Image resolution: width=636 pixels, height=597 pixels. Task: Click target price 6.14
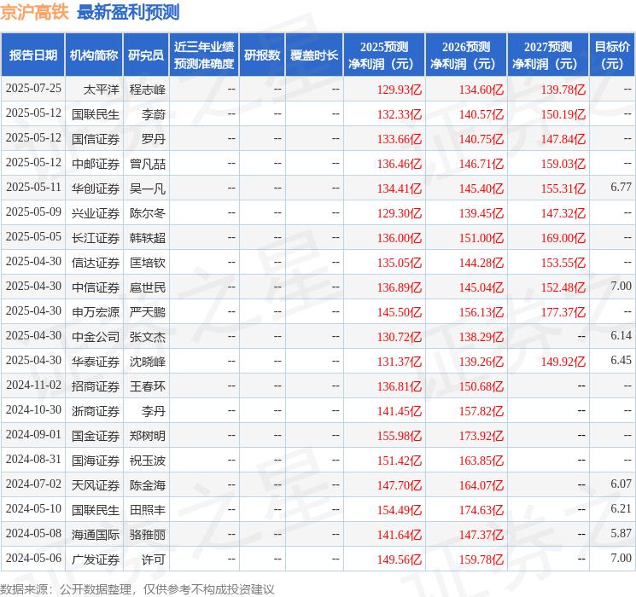[x=621, y=335]
